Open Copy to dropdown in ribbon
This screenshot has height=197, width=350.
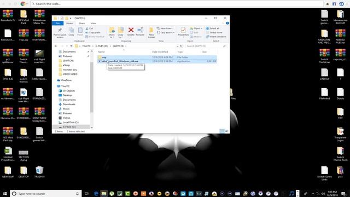tap(120, 33)
